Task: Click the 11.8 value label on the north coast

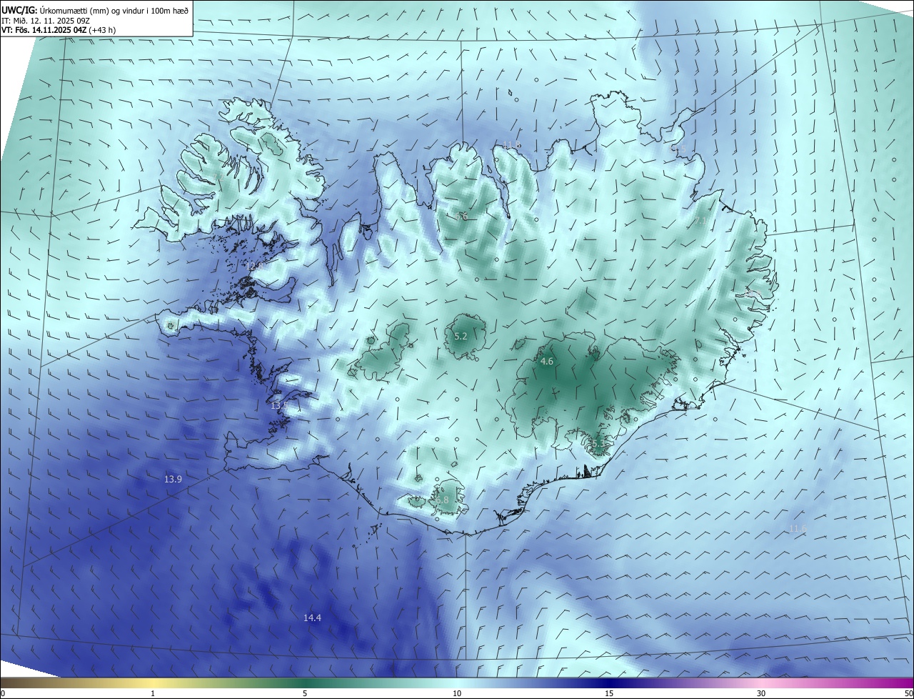Action: [x=511, y=145]
